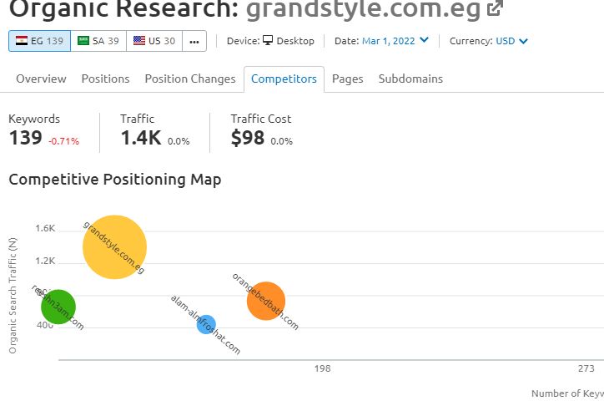Open the Pages tab
Viewport: 604px width, 406px height.
347,79
